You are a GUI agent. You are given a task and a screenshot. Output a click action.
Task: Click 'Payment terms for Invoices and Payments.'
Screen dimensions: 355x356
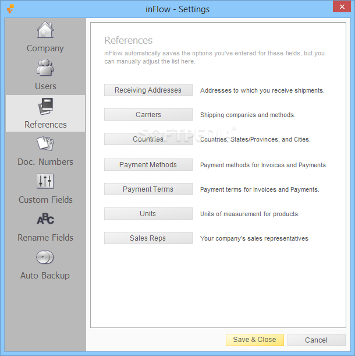pyautogui.click(x=260, y=189)
